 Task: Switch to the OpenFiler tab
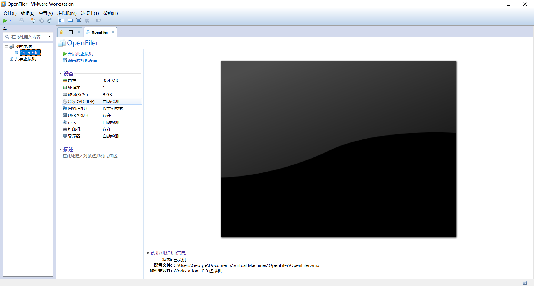tap(100, 32)
